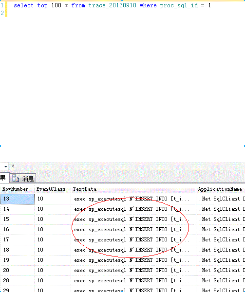The width and height of the screenshot is (245, 292).
Task: Click the 'select' keyword in the query editor
Action: [23, 5]
